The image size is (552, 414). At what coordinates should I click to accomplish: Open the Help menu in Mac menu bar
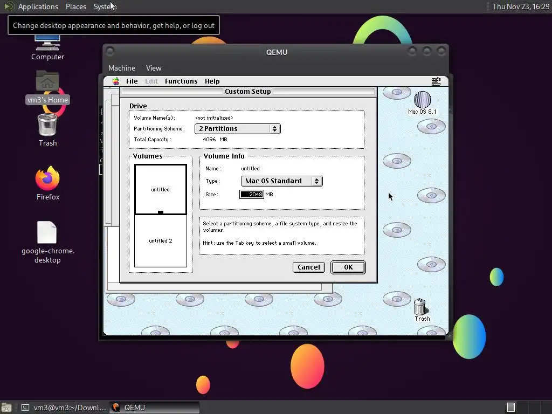(x=212, y=81)
